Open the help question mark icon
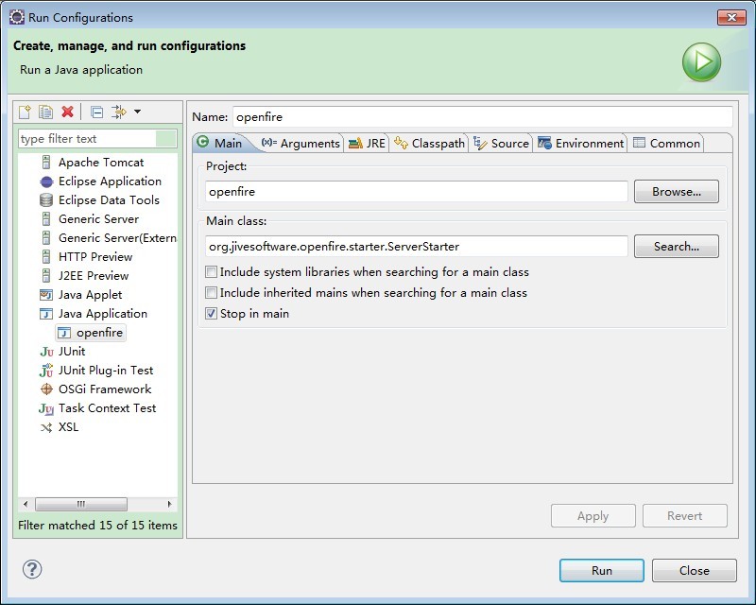Image resolution: width=756 pixels, height=605 pixels. click(32, 569)
